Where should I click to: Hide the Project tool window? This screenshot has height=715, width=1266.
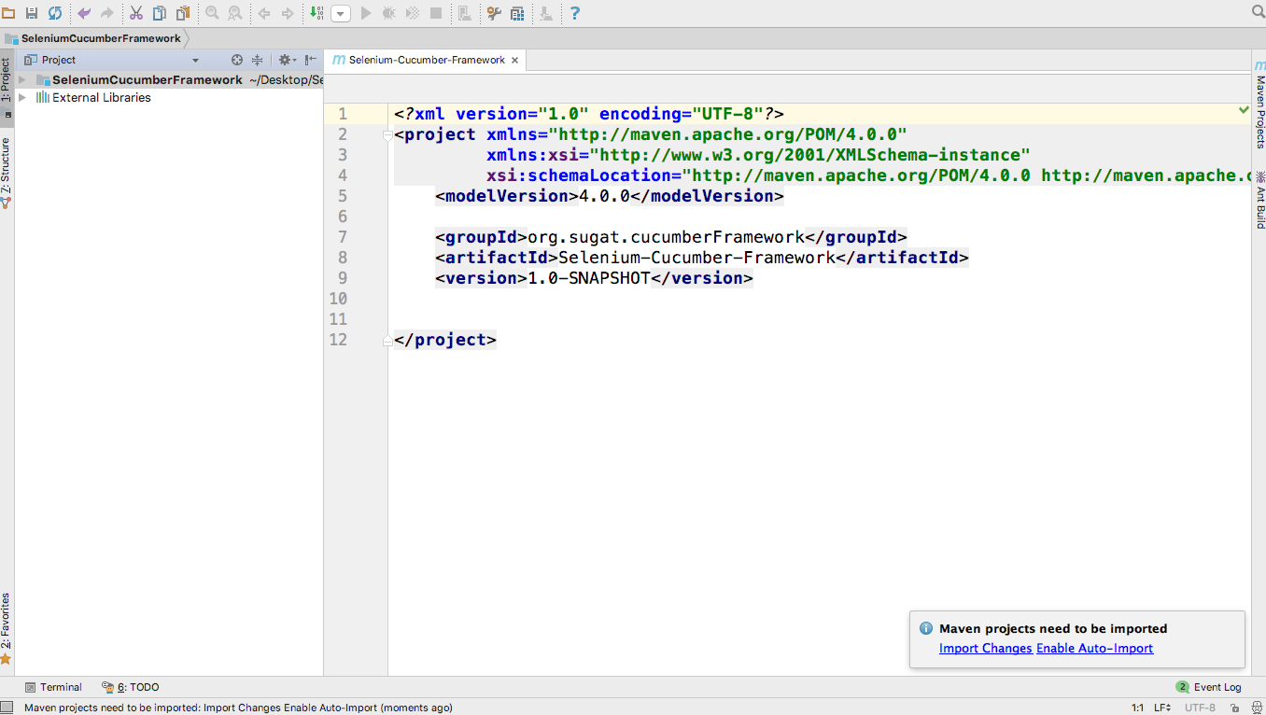pos(311,60)
